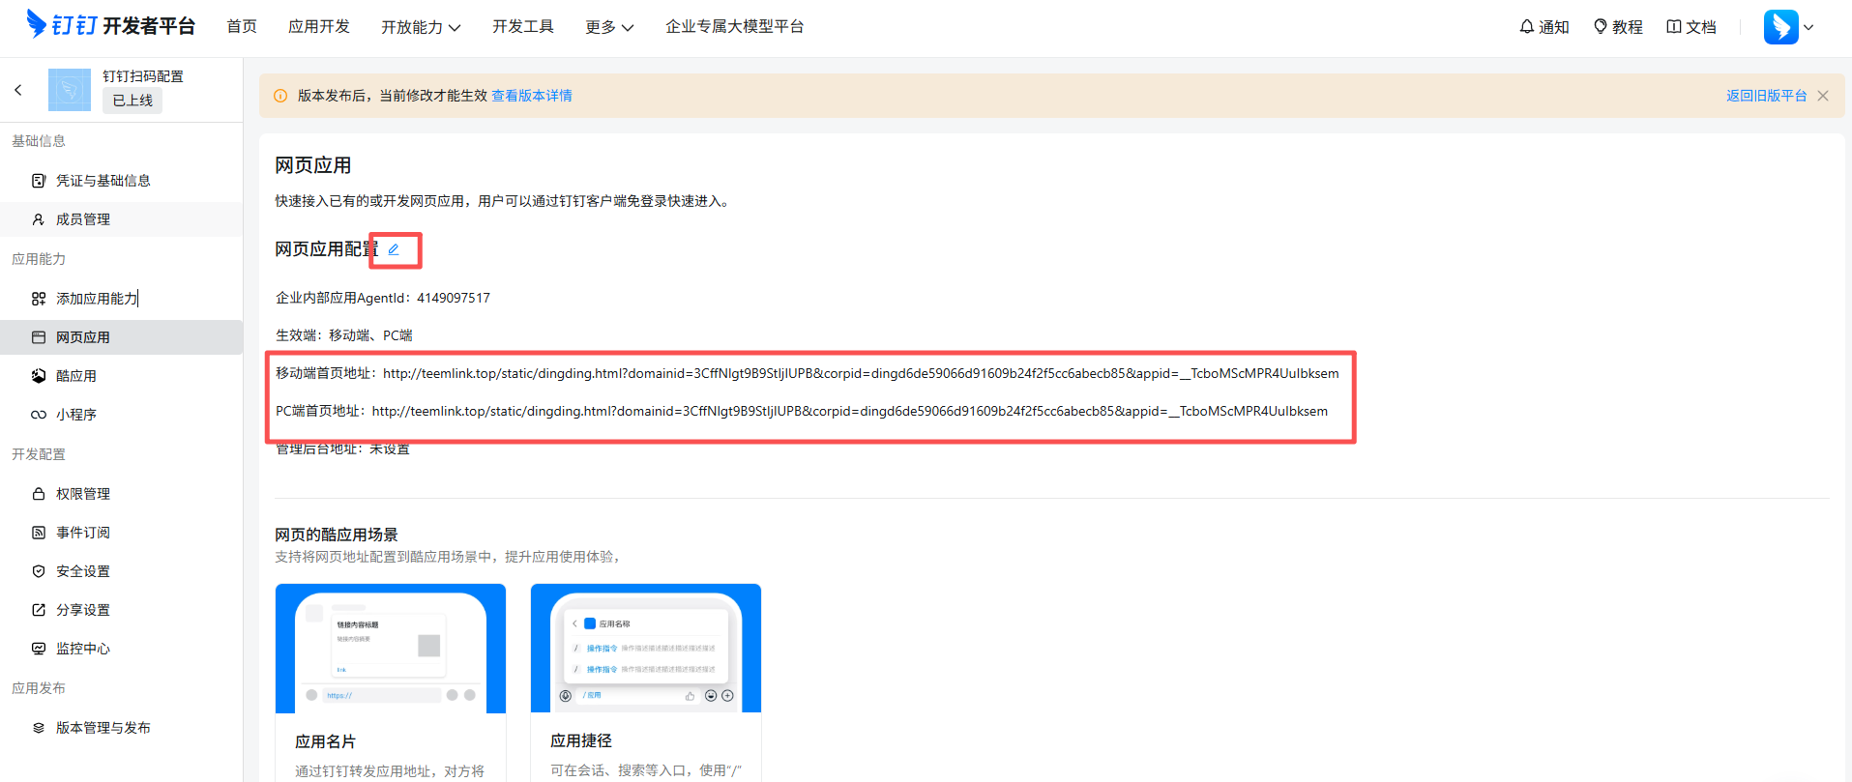Image resolution: width=1852 pixels, height=782 pixels.
Task: Open the 首页 nav item
Action: point(242,26)
